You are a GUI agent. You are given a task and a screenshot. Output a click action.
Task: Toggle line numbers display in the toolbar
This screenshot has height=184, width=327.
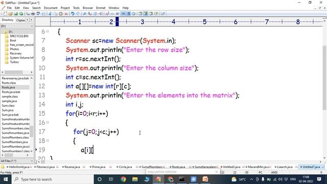coord(129,14)
